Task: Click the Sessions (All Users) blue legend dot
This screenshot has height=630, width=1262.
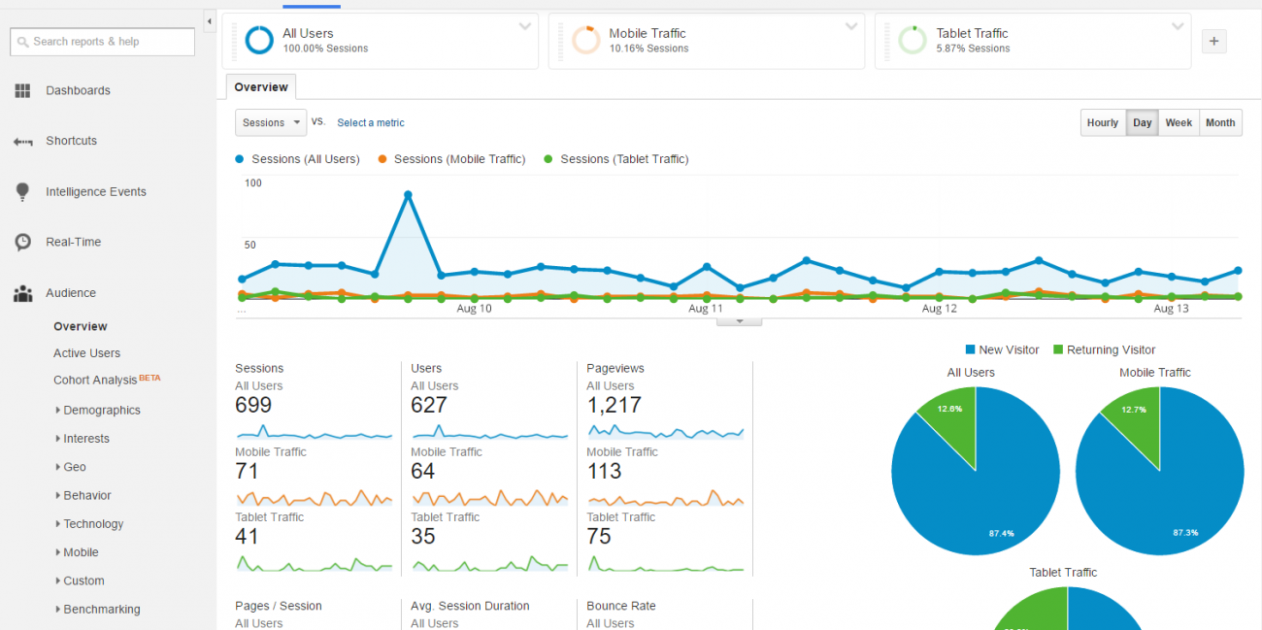Action: [x=240, y=159]
